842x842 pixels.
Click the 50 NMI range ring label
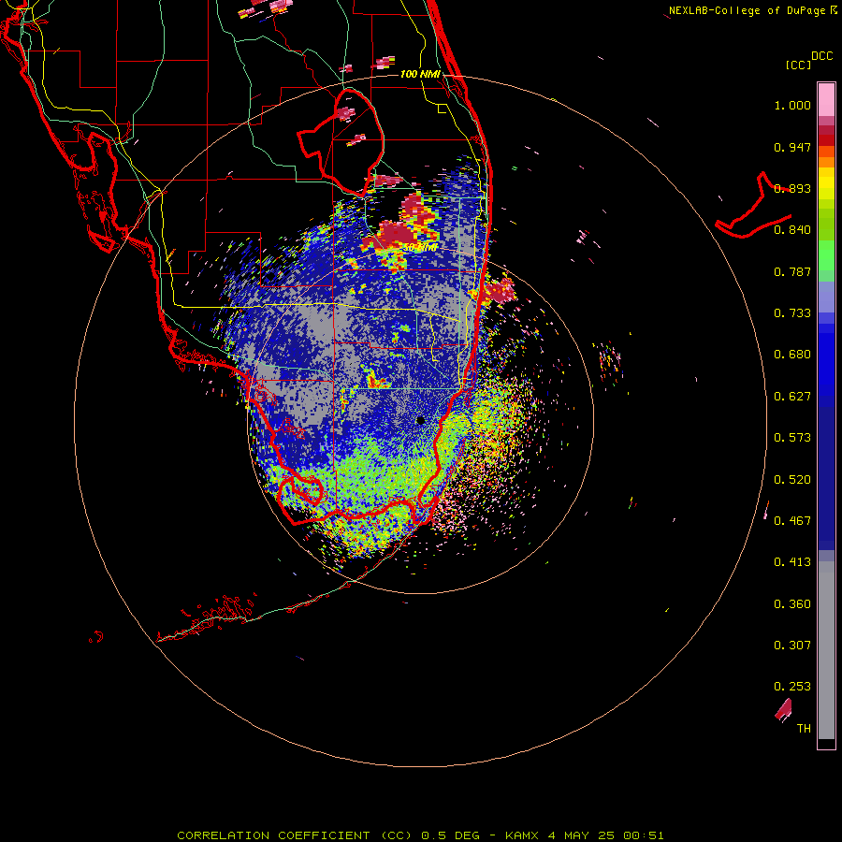[x=420, y=248]
